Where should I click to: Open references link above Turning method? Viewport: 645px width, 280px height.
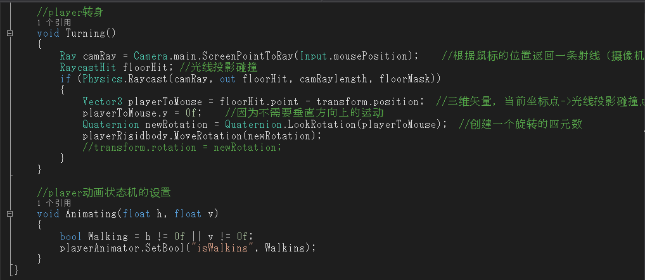(x=54, y=23)
